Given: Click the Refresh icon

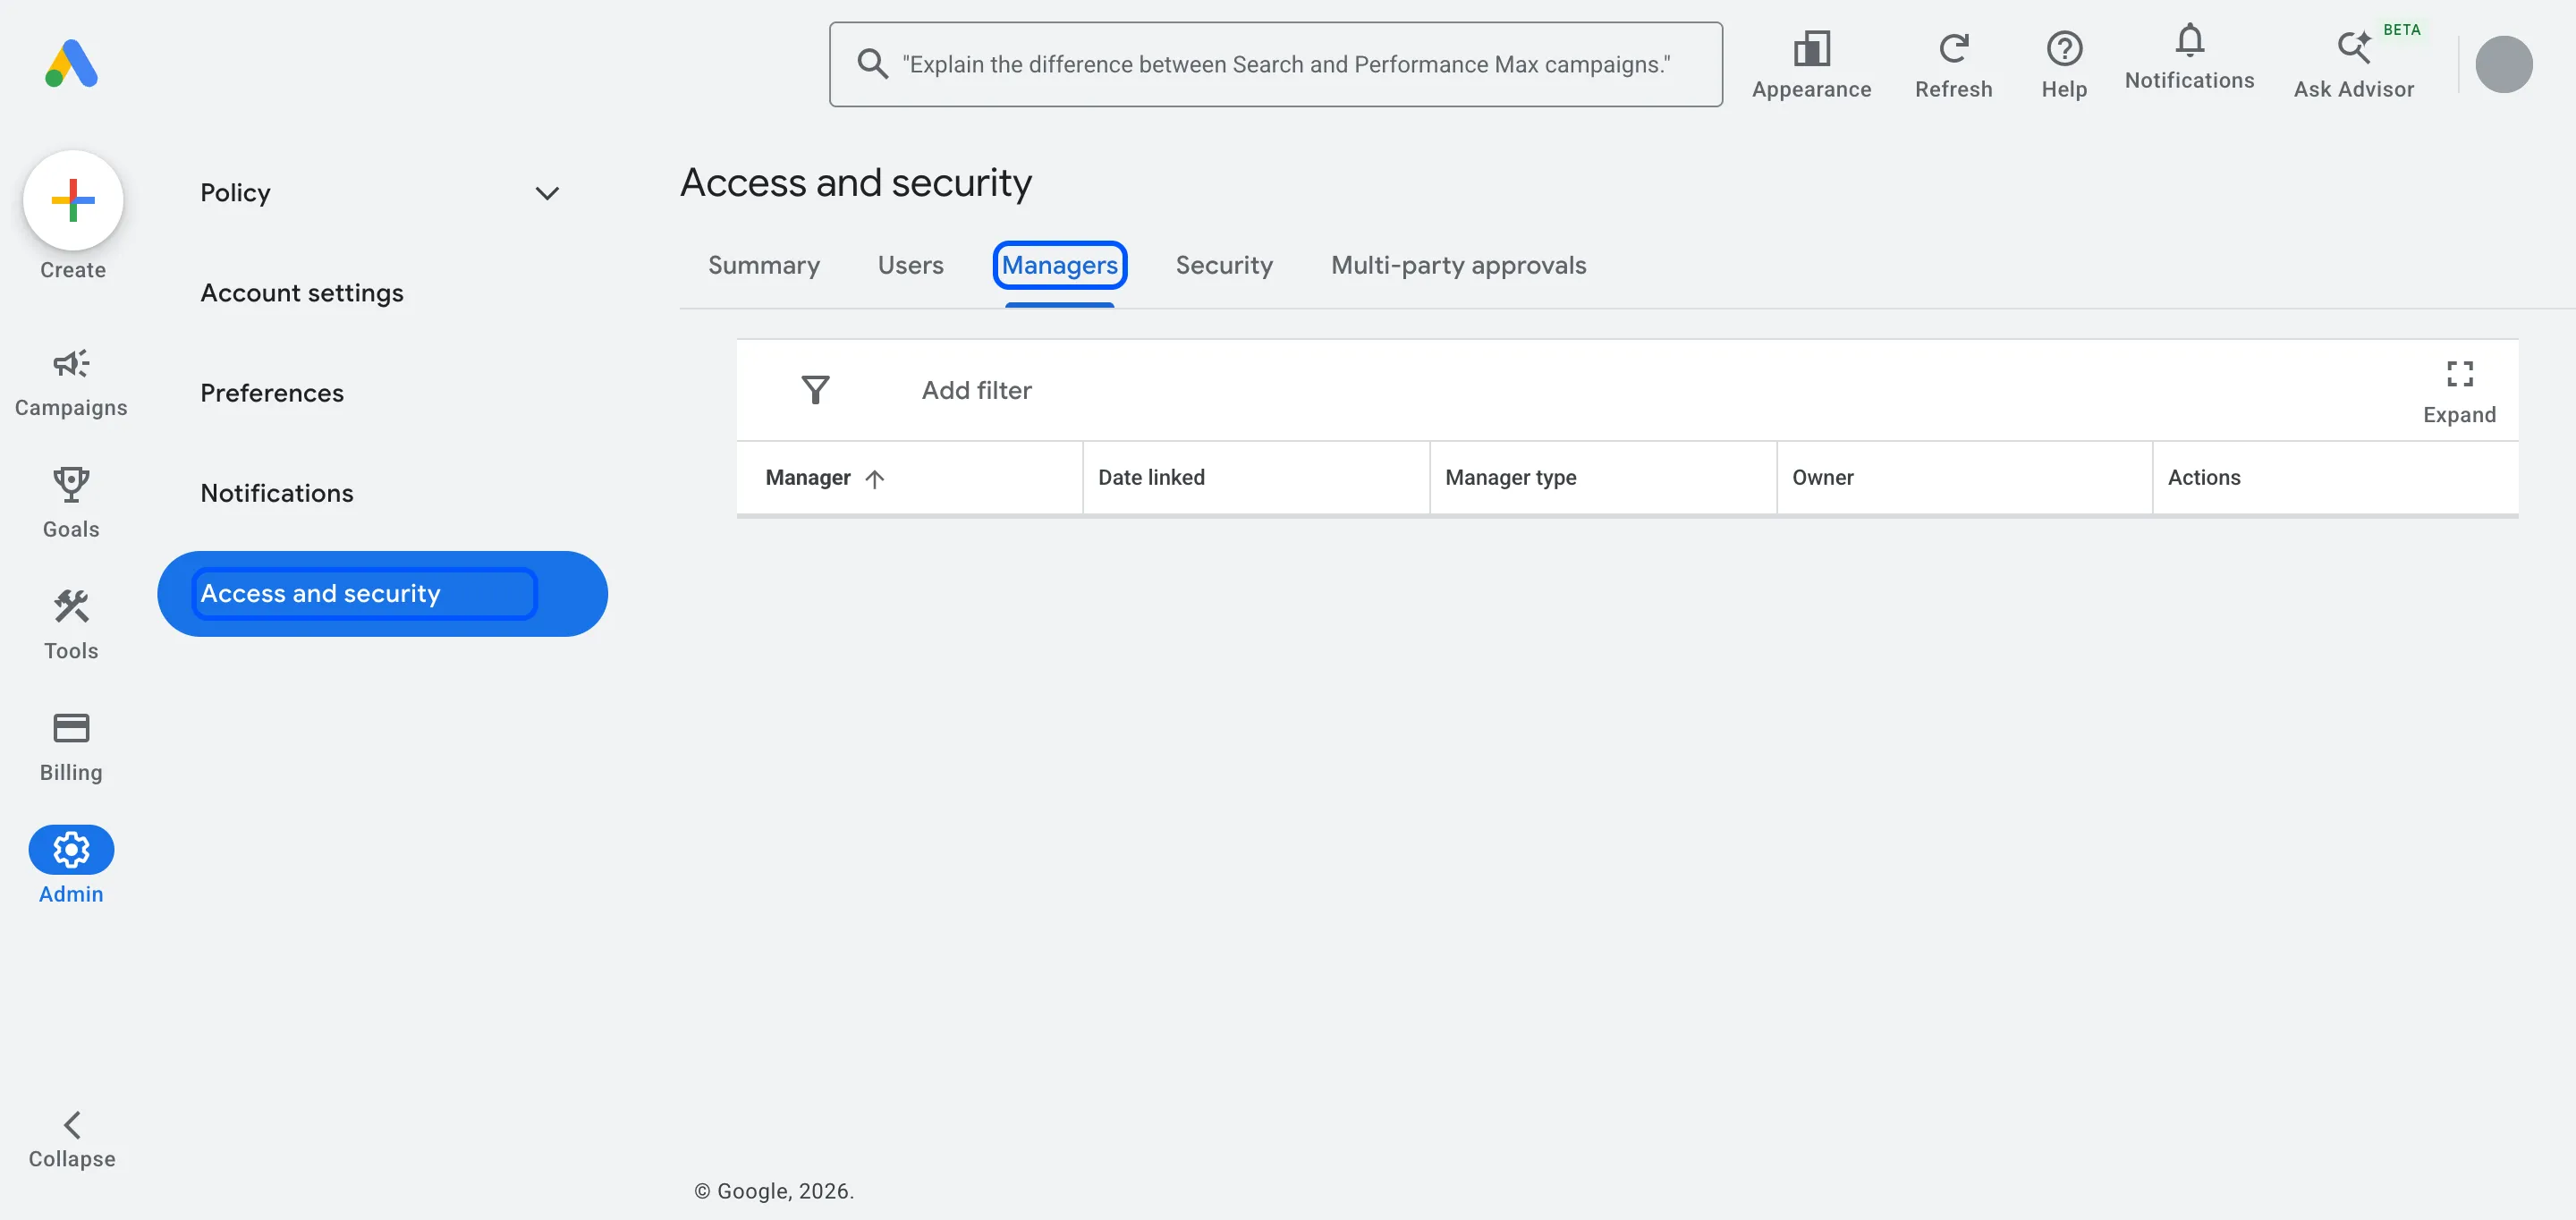Looking at the screenshot, I should pyautogui.click(x=1953, y=48).
